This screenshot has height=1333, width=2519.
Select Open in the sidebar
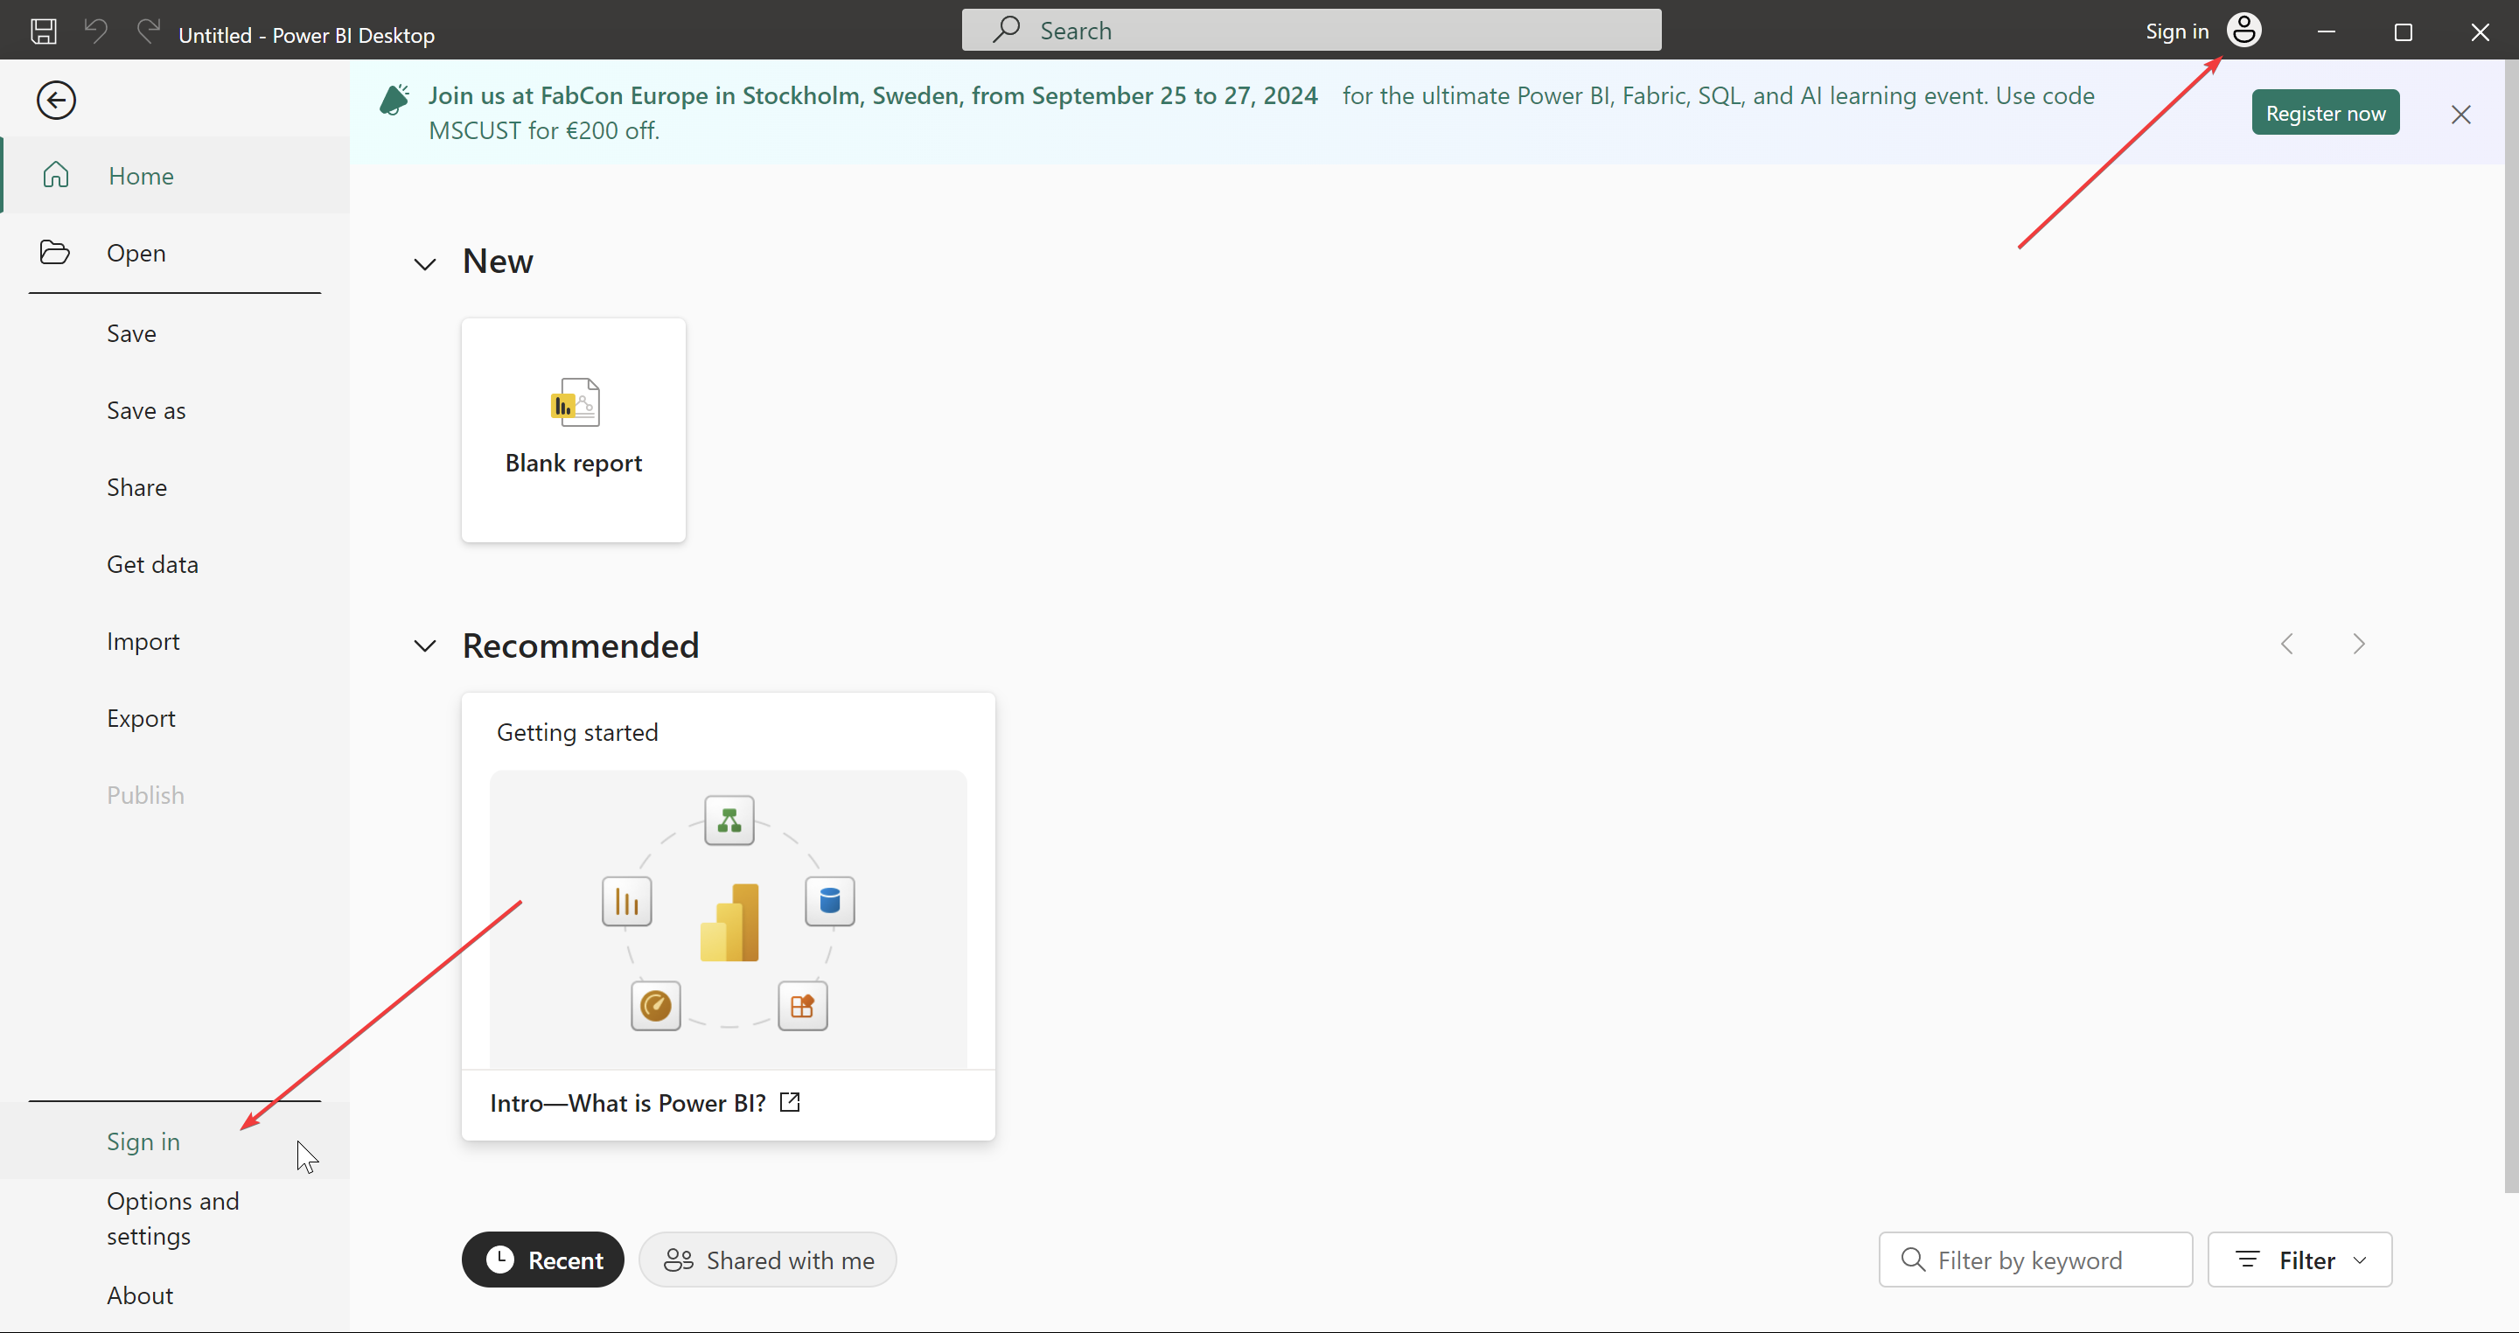(x=176, y=252)
